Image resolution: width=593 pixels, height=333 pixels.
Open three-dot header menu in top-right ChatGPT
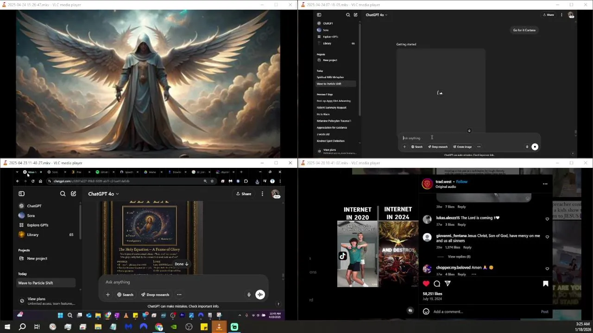[x=561, y=15]
